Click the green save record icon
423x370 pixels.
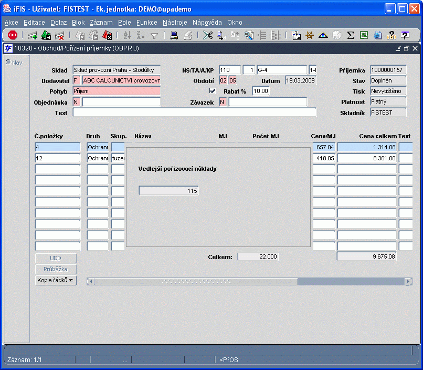click(x=46, y=35)
